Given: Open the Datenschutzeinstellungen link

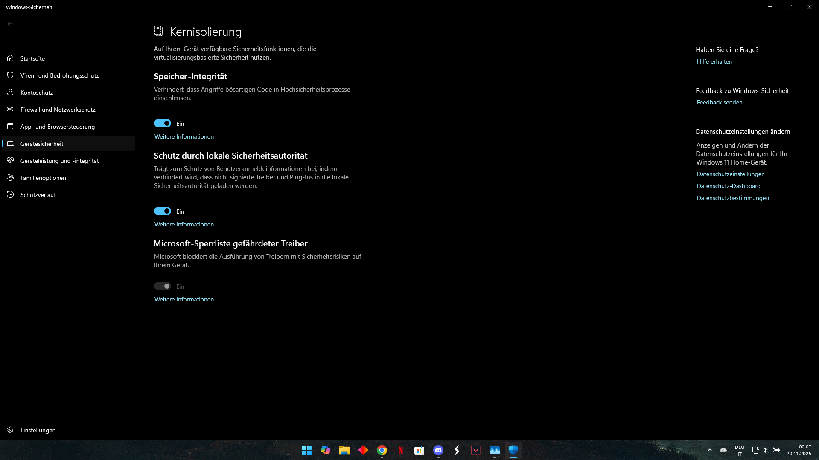Looking at the screenshot, I should tap(731, 174).
